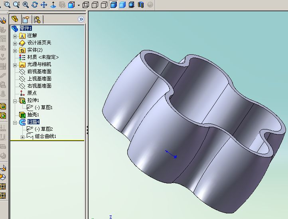Select the 右视基准面 plane
This screenshot has width=288, height=219.
pos(39,86)
